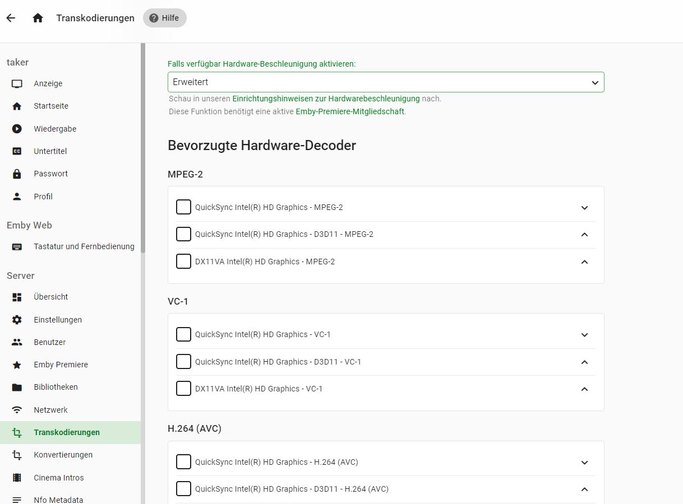Open Emby-Premiere-Mitgliedschaft link
This screenshot has width=683, height=504.
point(350,111)
